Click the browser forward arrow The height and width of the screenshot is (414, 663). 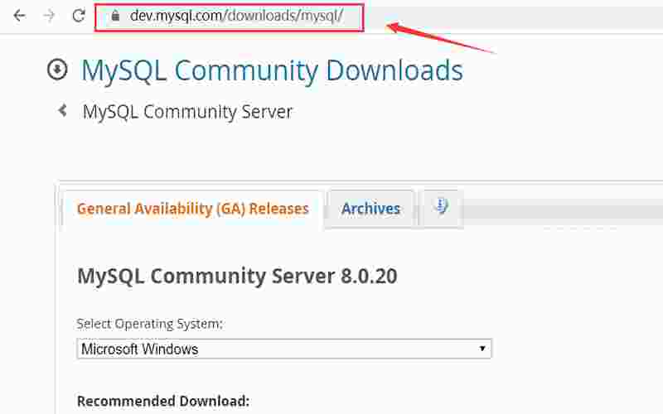(49, 16)
